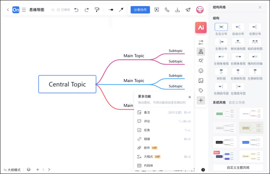This screenshot has width=270, height=174.
Task: Click the 自定义主题风格 button
Action: (x=238, y=167)
